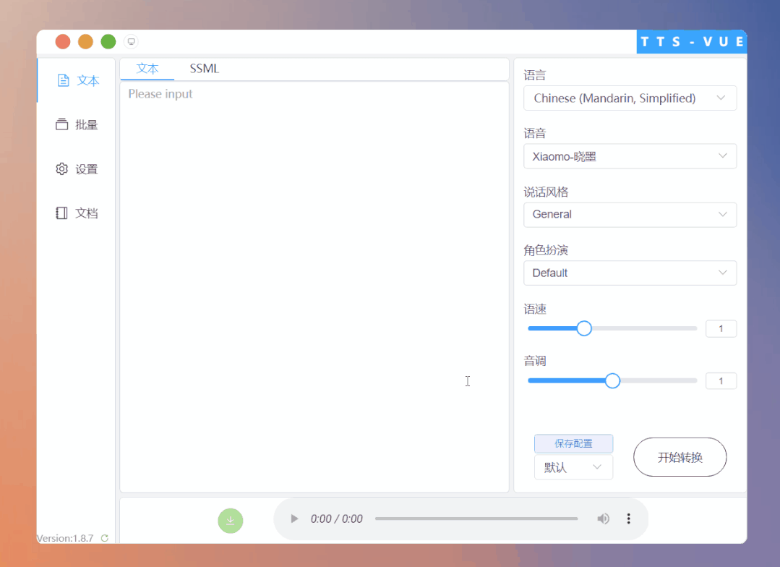Select the 文本 editor tab

coord(147,68)
